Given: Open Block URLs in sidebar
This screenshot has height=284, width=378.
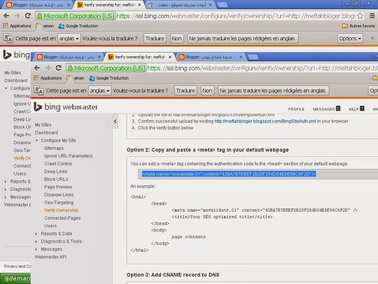Looking at the screenshot, I should pyautogui.click(x=56, y=179).
